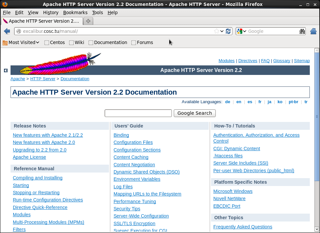
Task: Open the Bookmarks menu
Action: pos(75,12)
